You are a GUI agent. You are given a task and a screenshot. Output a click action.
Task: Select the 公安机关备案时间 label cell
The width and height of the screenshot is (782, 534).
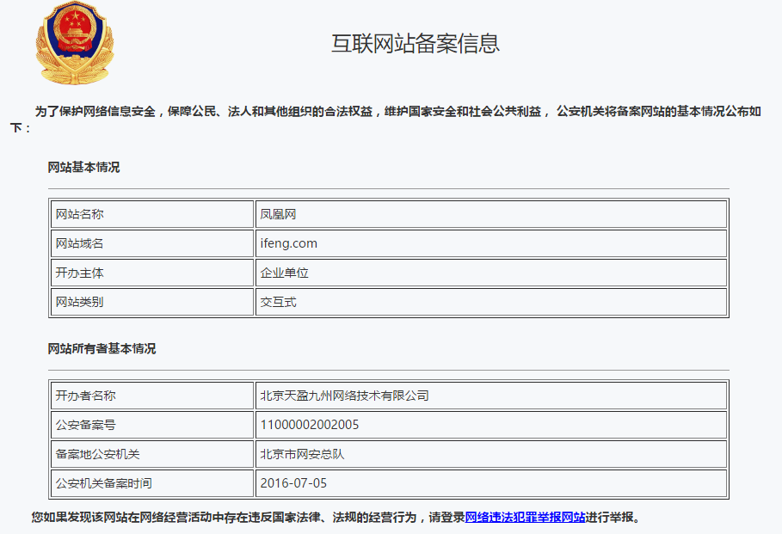[x=152, y=483]
